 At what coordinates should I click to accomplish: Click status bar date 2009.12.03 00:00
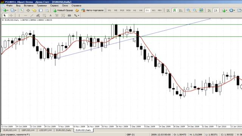tap(160, 134)
